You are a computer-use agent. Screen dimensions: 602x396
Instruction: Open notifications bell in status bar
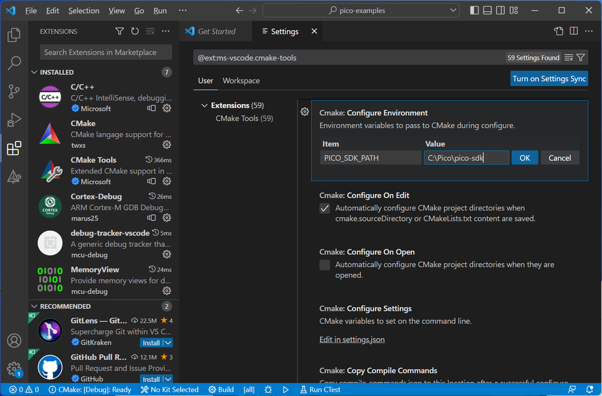pyautogui.click(x=590, y=389)
